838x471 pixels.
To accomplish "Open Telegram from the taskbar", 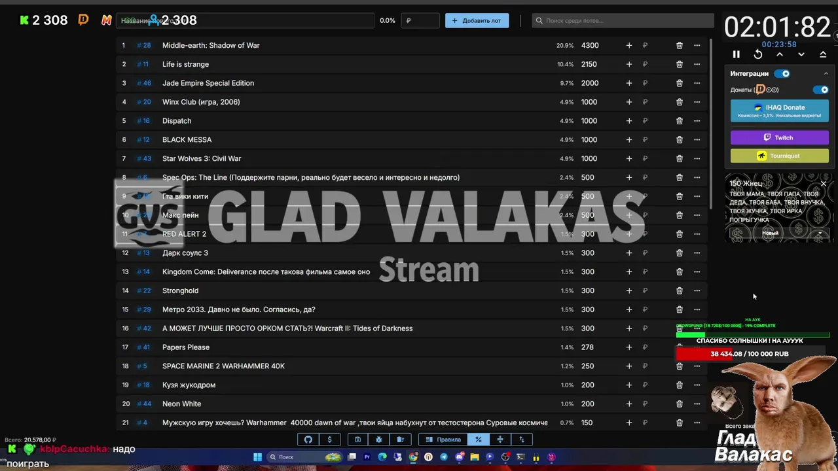I will tap(444, 457).
